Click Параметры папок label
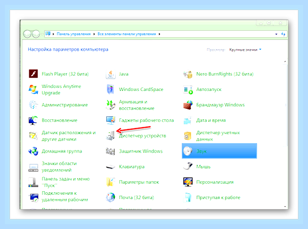The height and width of the screenshot is (229, 308). point(139,182)
